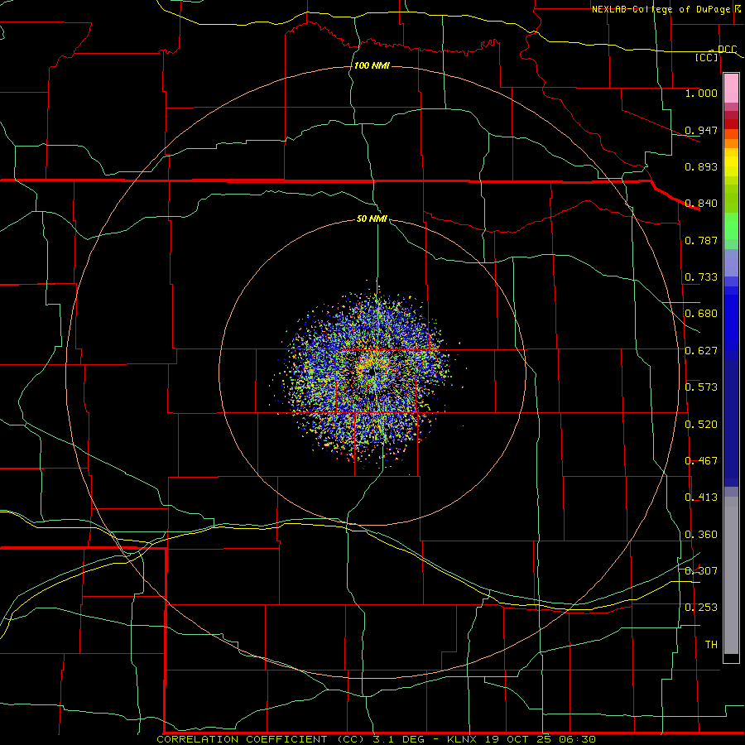Pick the pink swatch at top of color bar

point(731,88)
